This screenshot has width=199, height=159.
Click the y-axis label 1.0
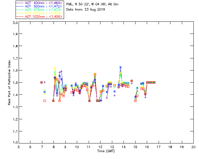click(15, 143)
